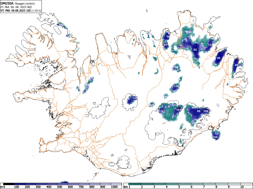The image size is (253, 189).
Task: Select the 1–2 km dark teal swatch
Action: tap(135, 184)
